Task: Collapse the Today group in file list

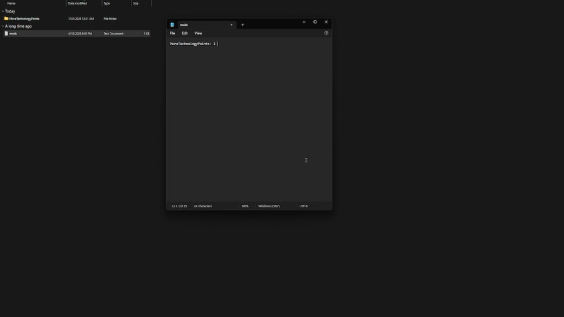Action: click(x=3, y=11)
